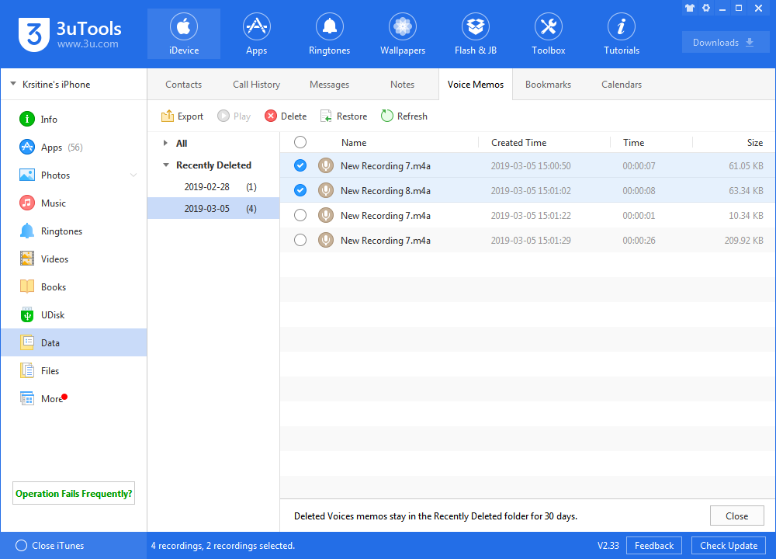Open Files in the sidebar
776x559 pixels.
pos(74,371)
